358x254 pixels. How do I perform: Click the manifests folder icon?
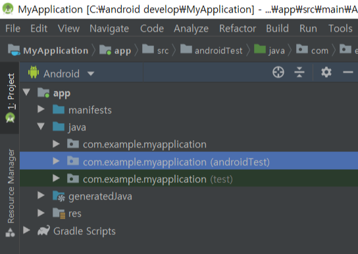[x=59, y=109]
